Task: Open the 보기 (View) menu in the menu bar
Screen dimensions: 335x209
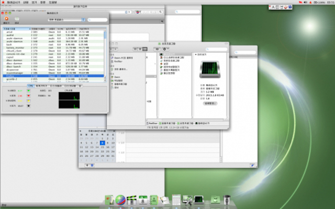Action: pos(35,3)
